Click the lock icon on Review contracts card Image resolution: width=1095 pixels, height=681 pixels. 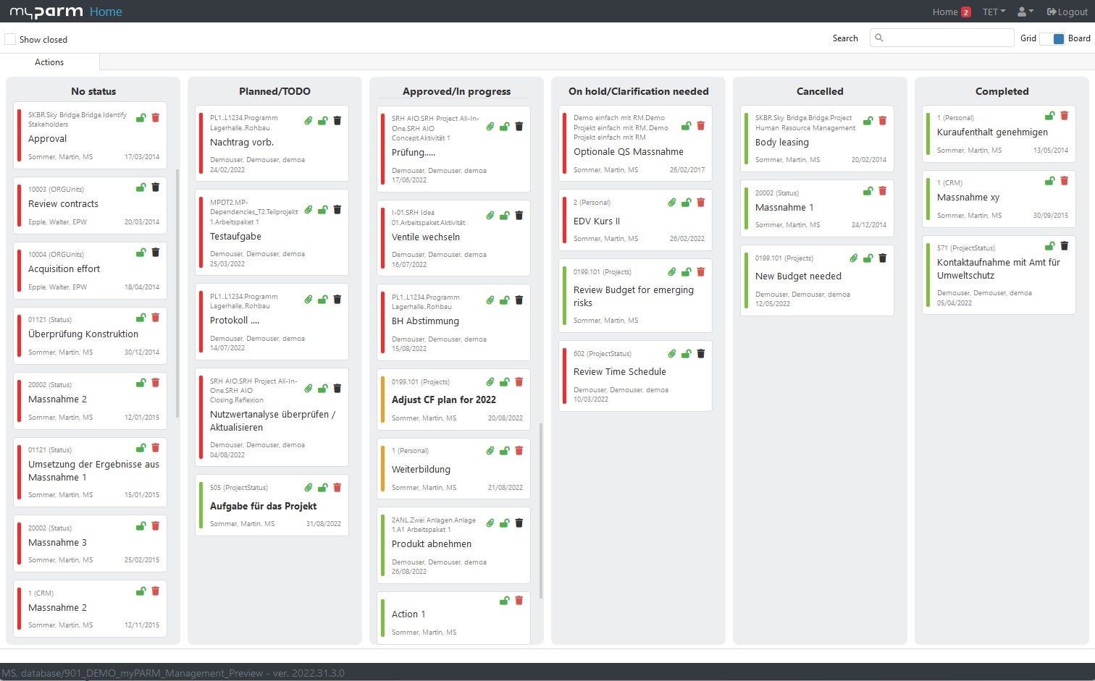click(x=141, y=187)
